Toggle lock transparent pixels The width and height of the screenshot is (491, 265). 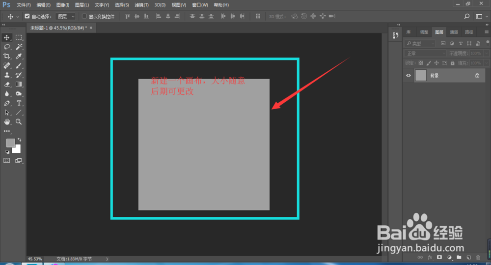click(421, 63)
